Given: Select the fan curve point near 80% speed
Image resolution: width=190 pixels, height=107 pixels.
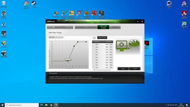Looking at the screenshot, I should [x=74, y=46].
